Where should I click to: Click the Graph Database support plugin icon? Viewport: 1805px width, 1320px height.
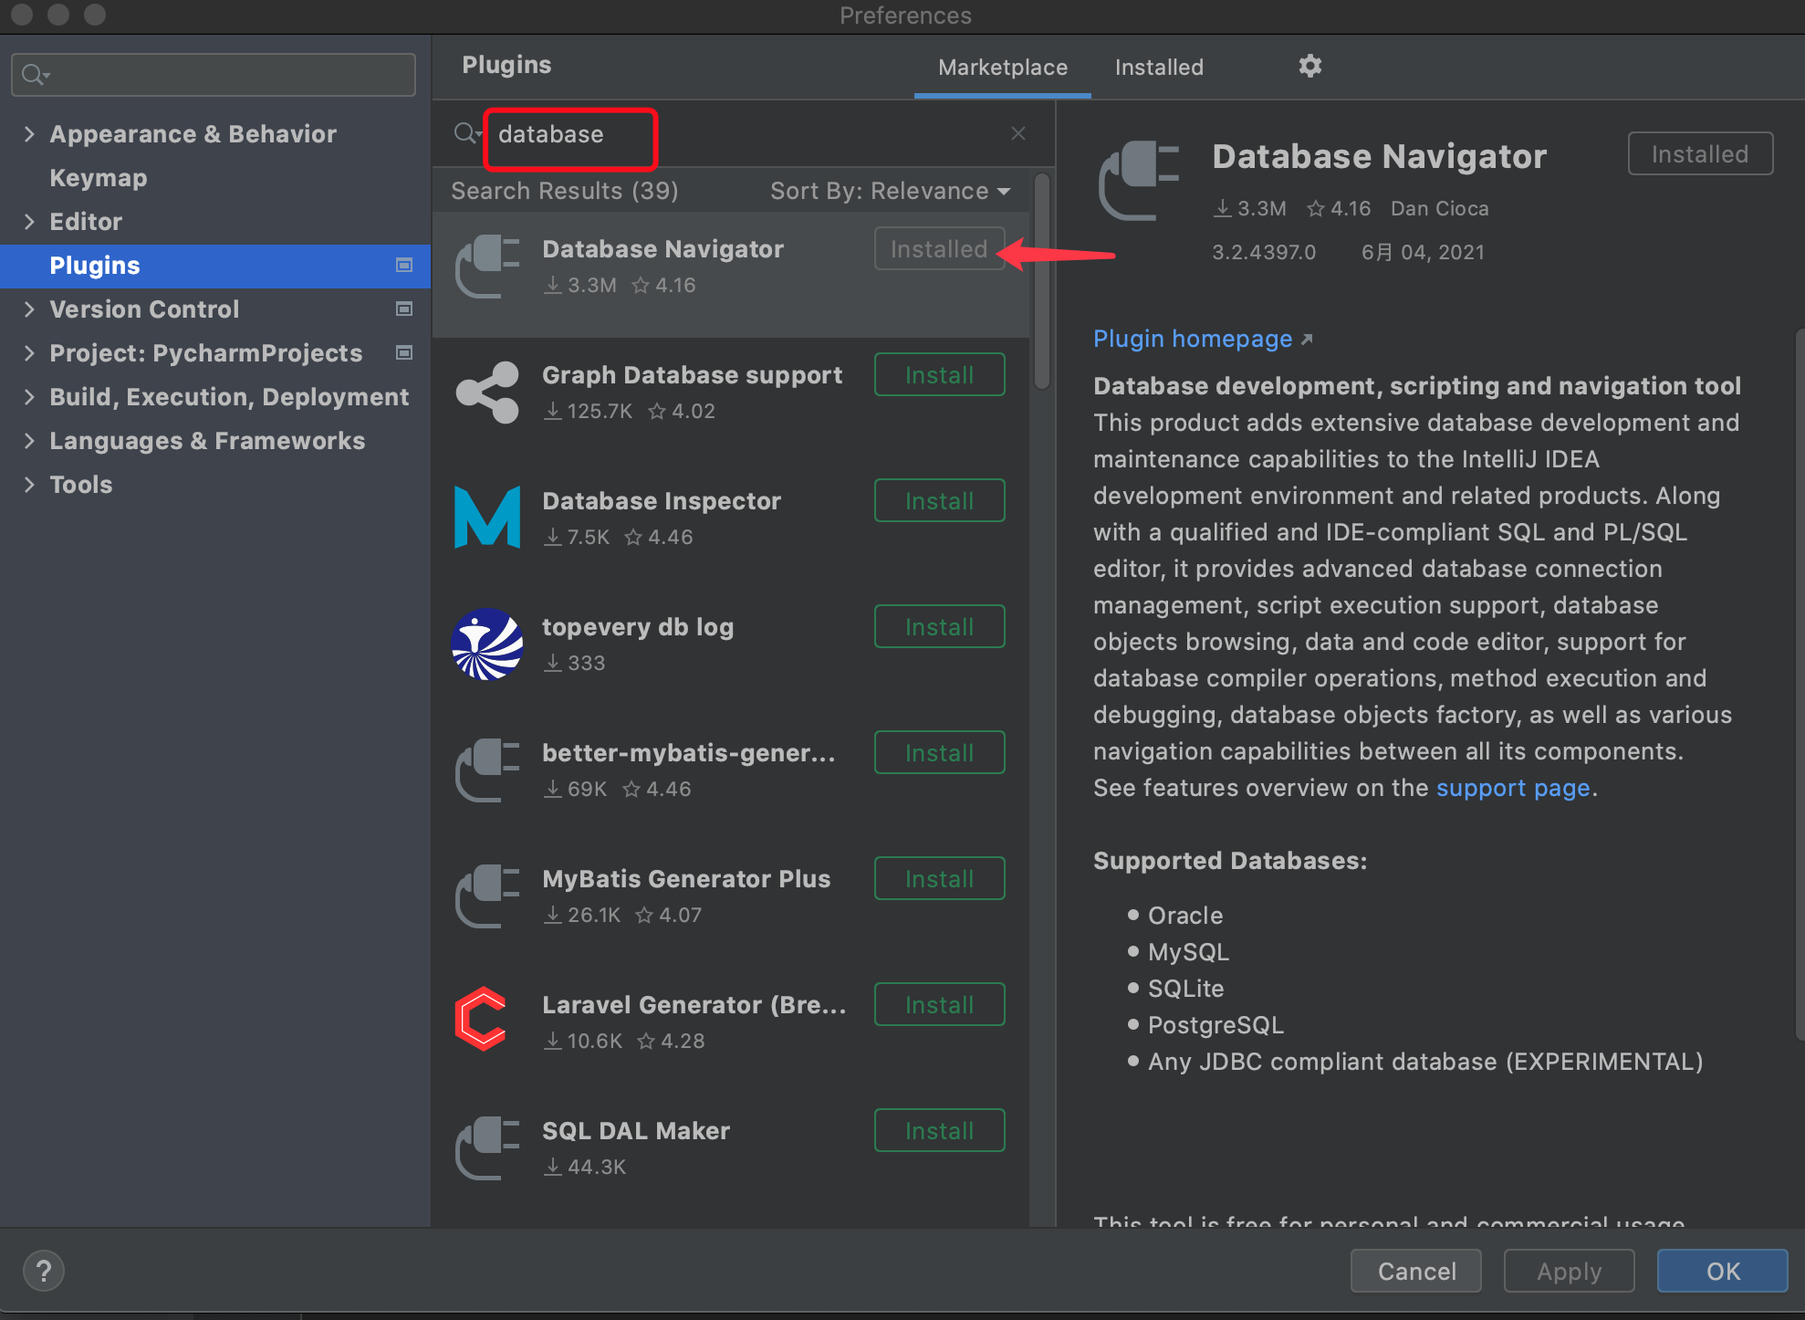coord(486,393)
